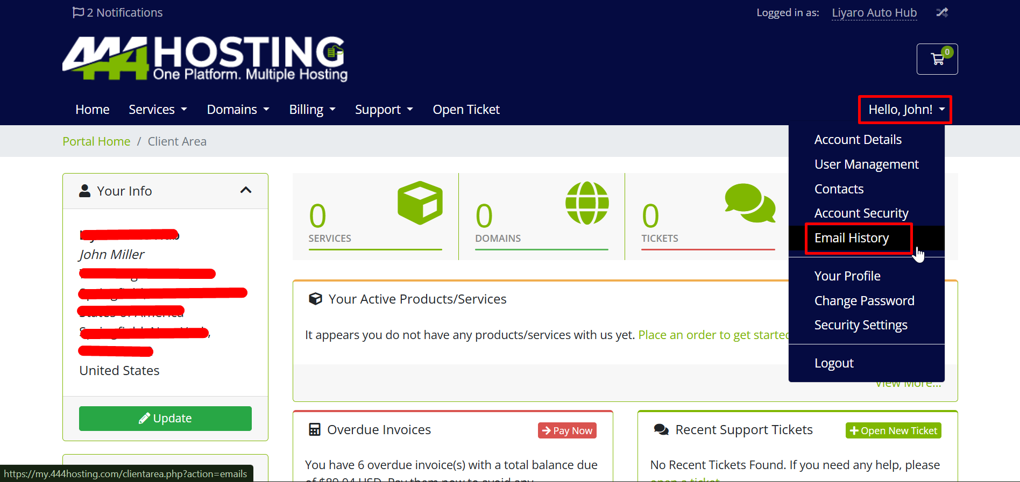Click the green Services cube icon

click(x=420, y=203)
